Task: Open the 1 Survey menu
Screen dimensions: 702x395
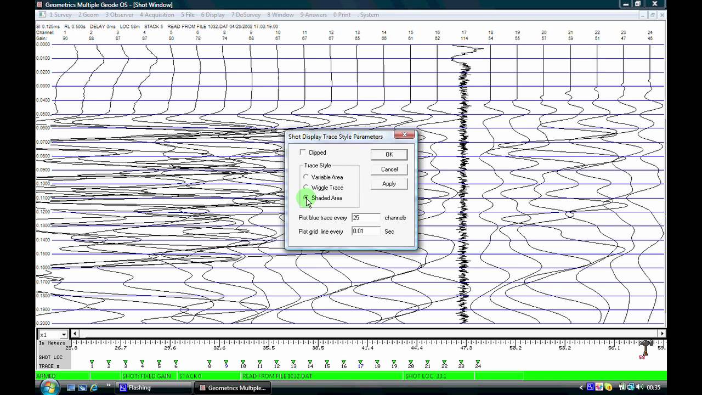Action: [x=60, y=15]
